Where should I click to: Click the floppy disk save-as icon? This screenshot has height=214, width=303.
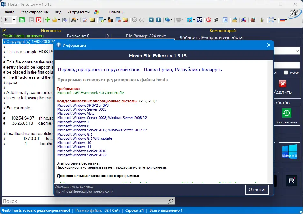(64, 20)
